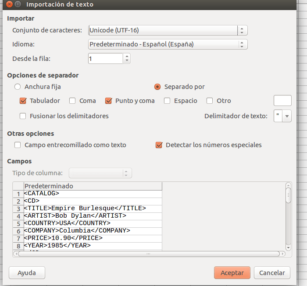Open the Conjunto de caracteres dropdown

coord(168,30)
